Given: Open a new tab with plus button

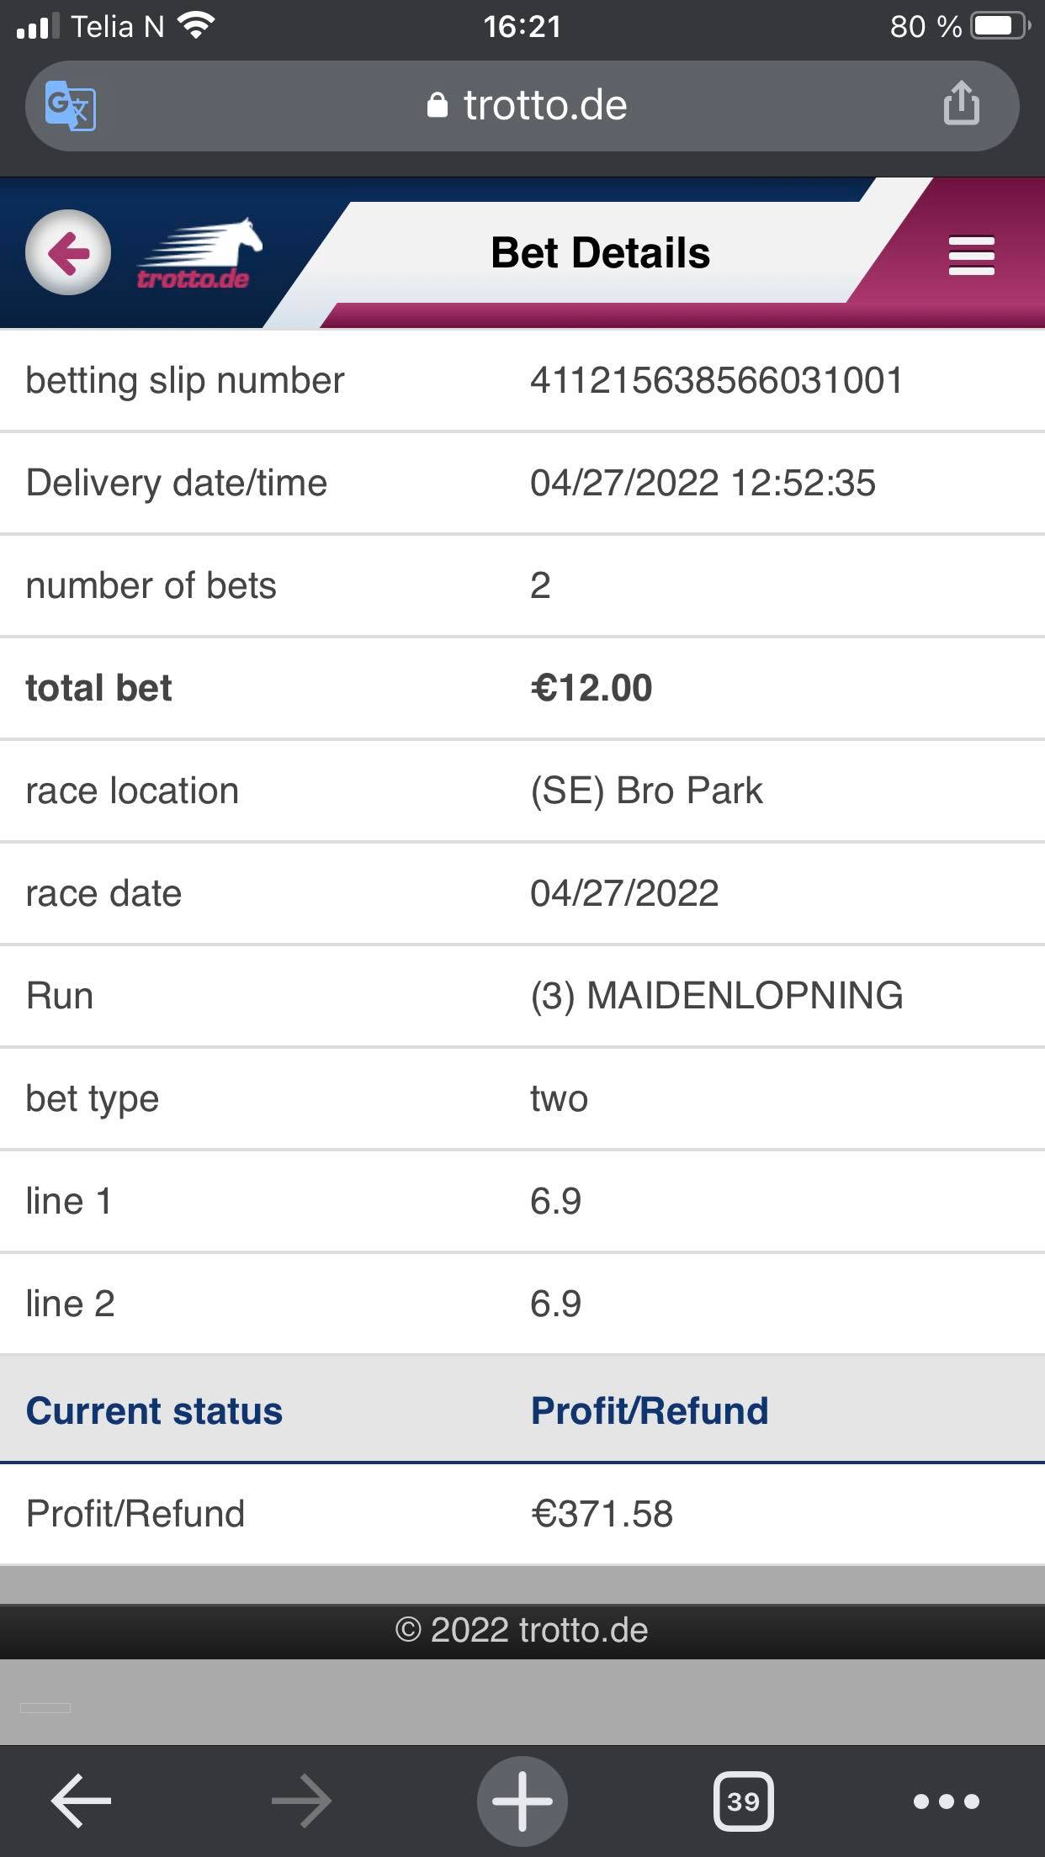Looking at the screenshot, I should [x=522, y=1801].
